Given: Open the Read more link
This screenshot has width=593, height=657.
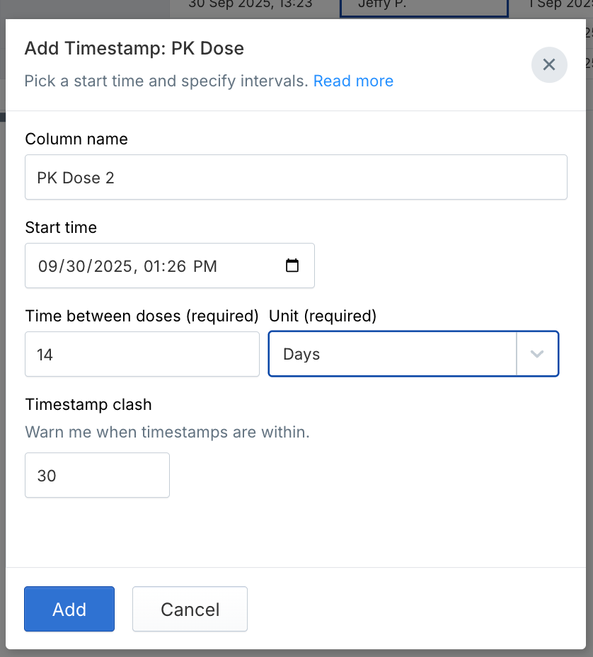Looking at the screenshot, I should pyautogui.click(x=353, y=81).
